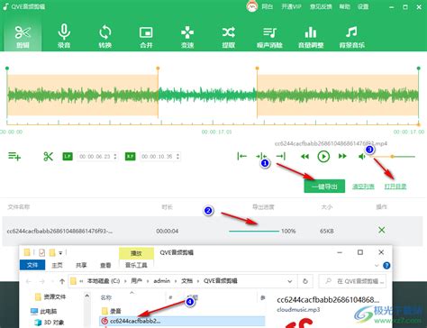Viewport: 427px width, 328px height.
Task: Click the green end-point marker button
Action: (130, 156)
